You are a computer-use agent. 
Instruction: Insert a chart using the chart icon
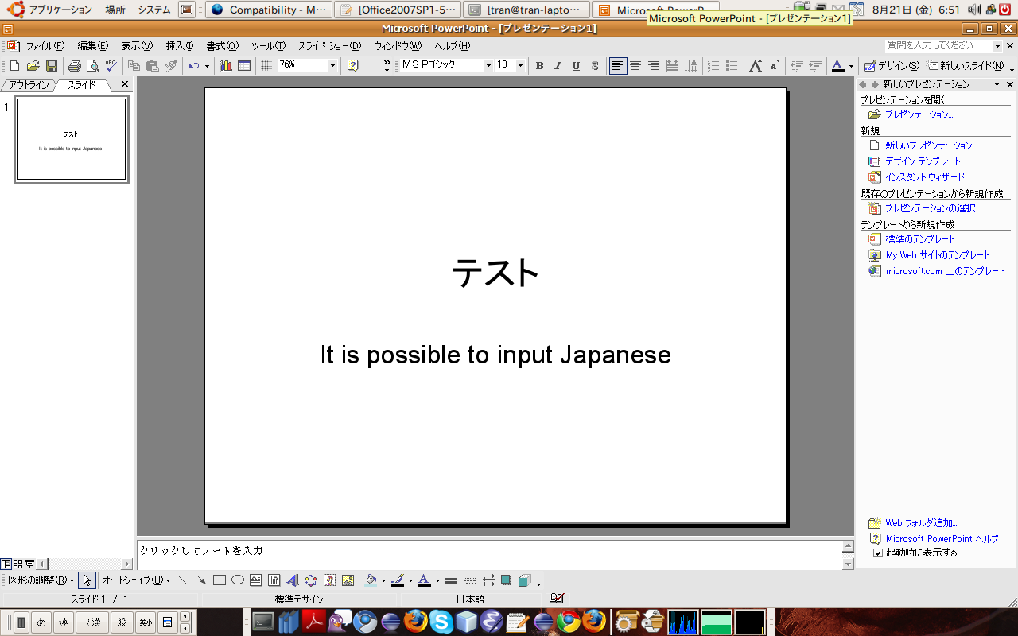(x=225, y=66)
